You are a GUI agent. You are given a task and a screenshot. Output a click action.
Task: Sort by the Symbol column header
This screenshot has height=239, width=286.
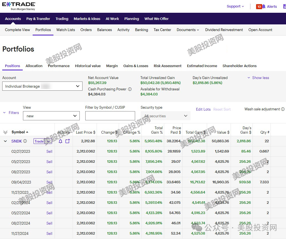(20, 132)
